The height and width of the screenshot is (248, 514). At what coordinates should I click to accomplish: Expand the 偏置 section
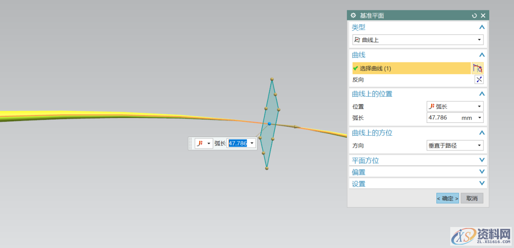(x=482, y=172)
